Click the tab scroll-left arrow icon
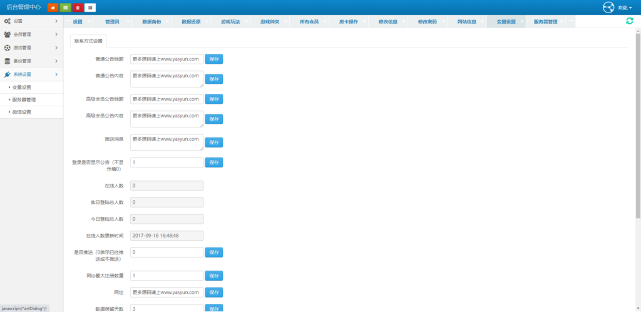The width and height of the screenshot is (641, 312). 68,21
